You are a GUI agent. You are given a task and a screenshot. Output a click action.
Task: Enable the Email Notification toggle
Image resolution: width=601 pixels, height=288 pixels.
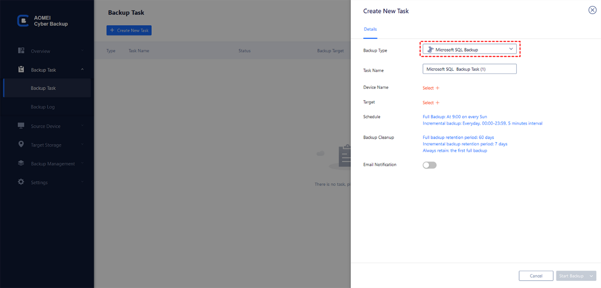point(429,165)
